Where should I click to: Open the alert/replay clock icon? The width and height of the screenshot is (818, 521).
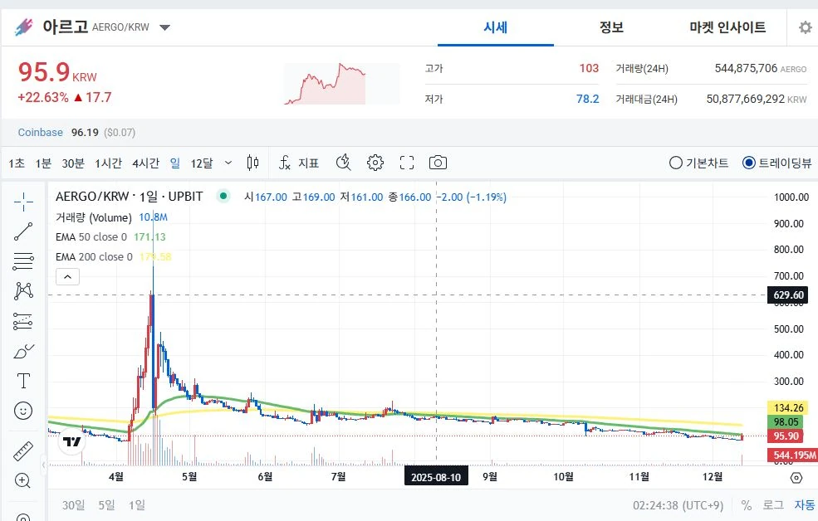pos(343,163)
